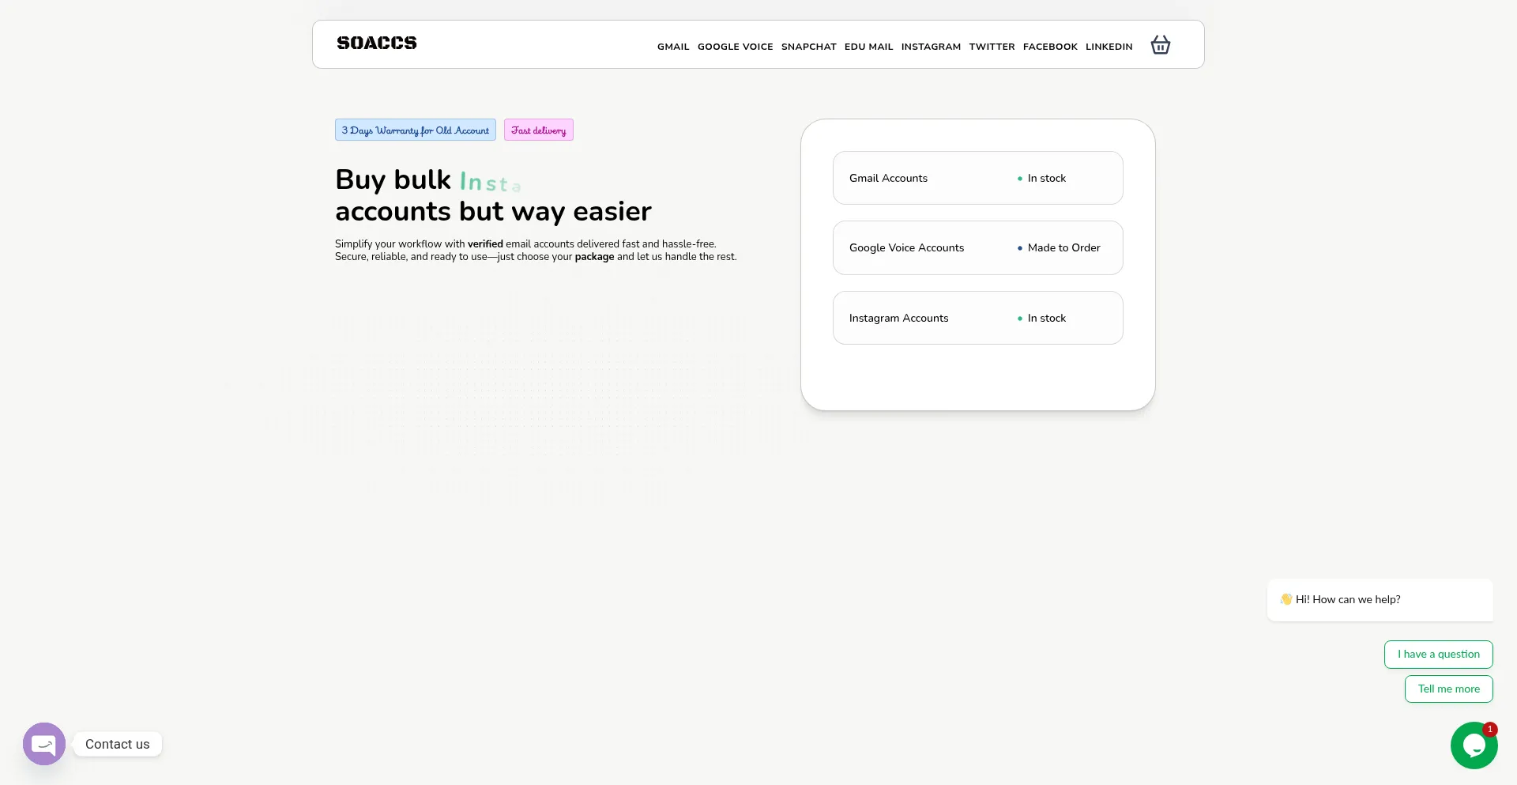Open the shopping basket icon

[1160, 45]
